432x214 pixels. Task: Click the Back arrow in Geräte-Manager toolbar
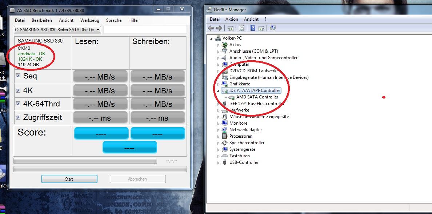pyautogui.click(x=211, y=28)
